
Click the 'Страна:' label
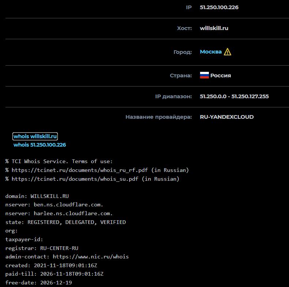181,76
